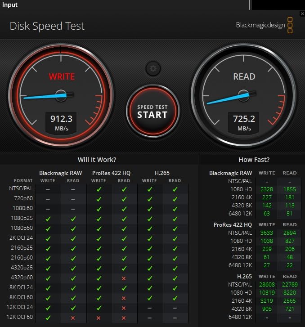
Task: Click the READ gauge label
Action: click(x=244, y=76)
